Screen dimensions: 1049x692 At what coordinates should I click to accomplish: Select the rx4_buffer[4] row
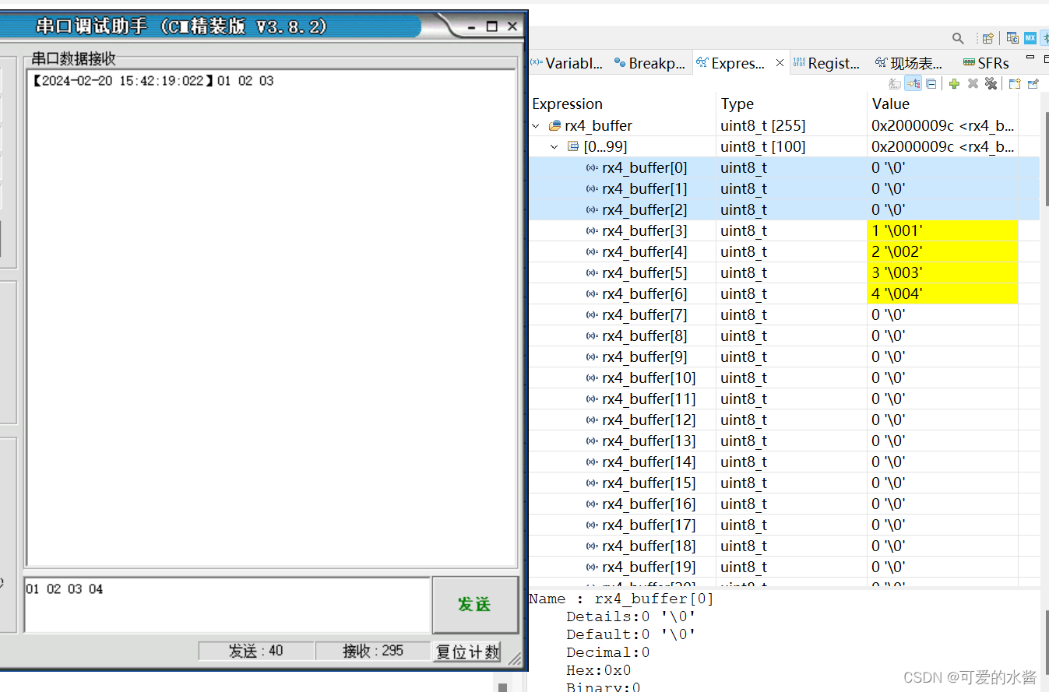tap(784, 252)
